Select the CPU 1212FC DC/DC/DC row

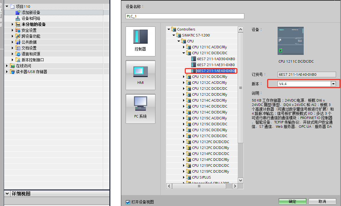point(210,142)
